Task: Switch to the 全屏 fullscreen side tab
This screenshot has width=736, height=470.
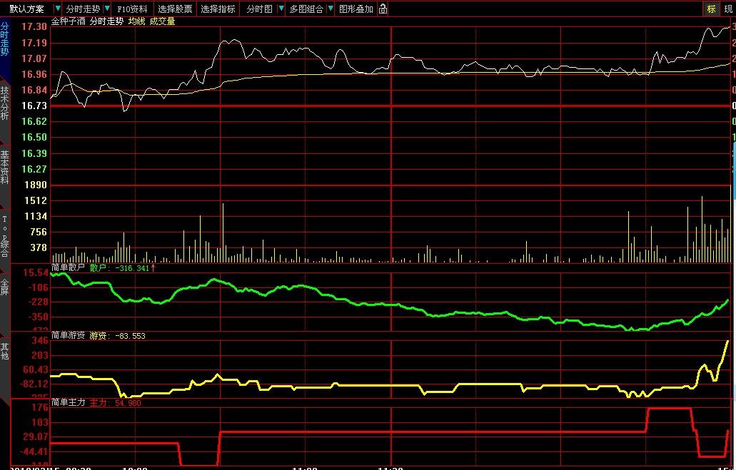Action: [x=5, y=287]
